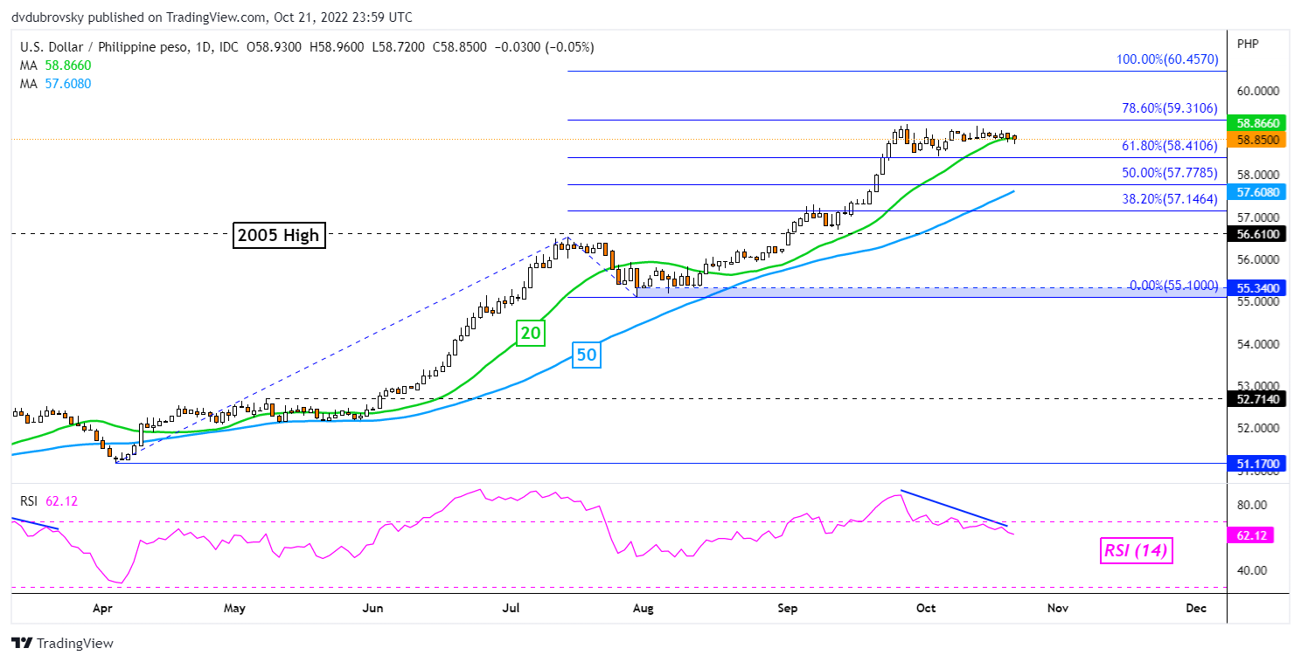Screen dimensions: 1301x662
Task: Click the 'Nov' label on time axis
Action: 1058,608
